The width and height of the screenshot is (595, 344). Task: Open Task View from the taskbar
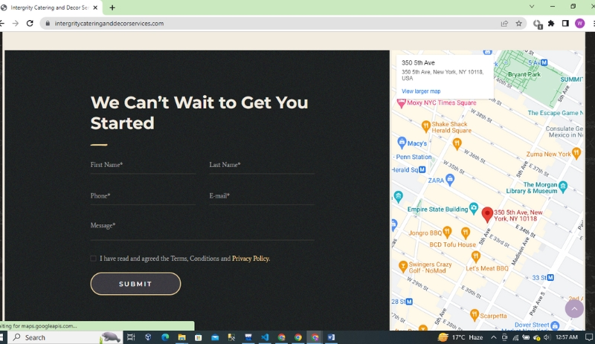point(131,337)
